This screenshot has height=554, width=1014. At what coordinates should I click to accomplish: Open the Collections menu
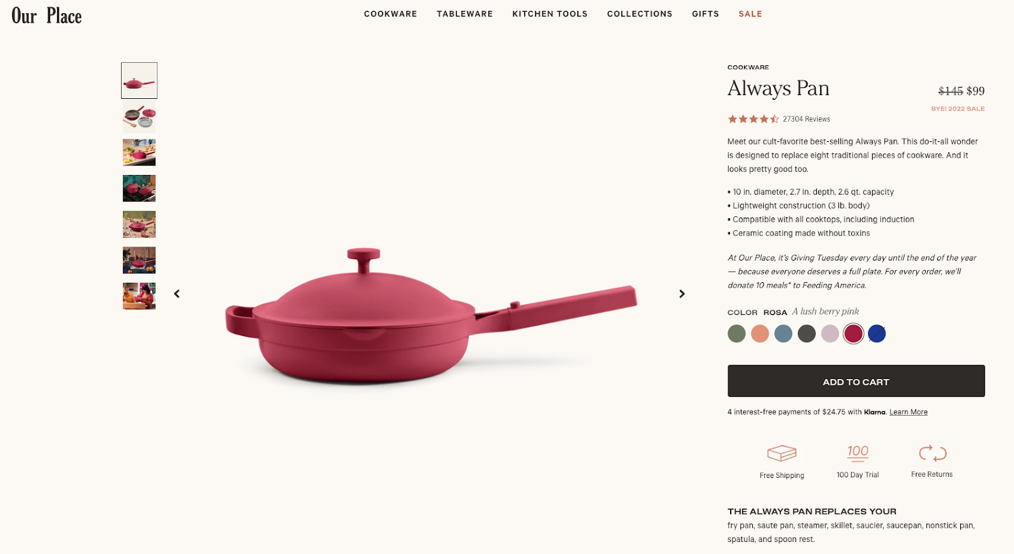coord(639,14)
